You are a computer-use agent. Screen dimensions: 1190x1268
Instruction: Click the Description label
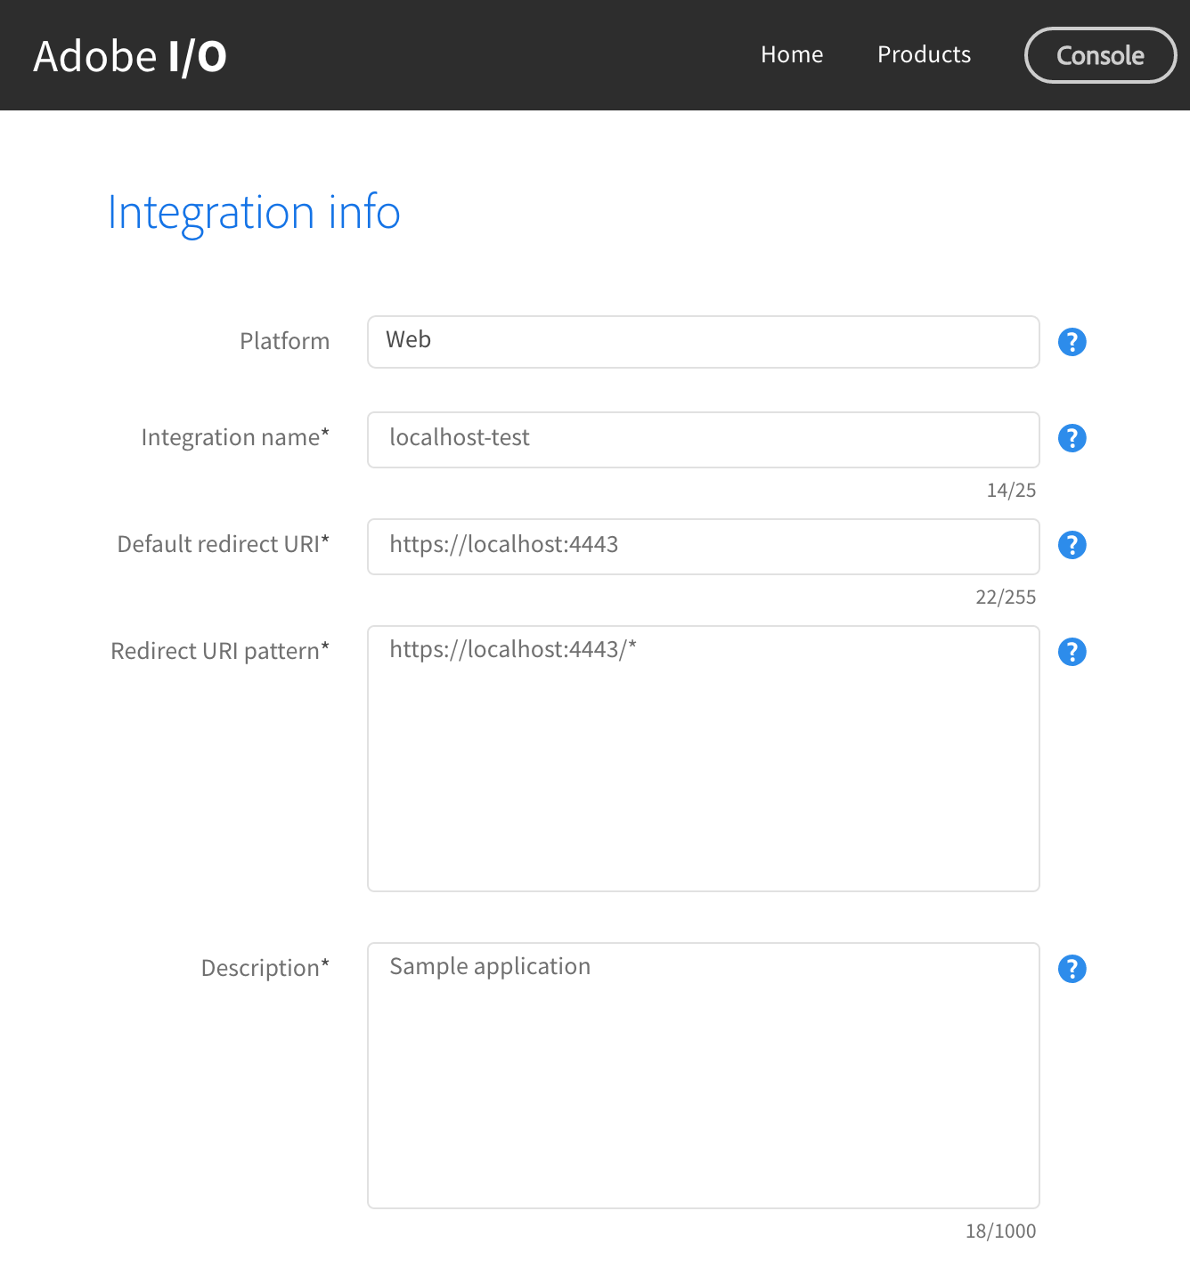(x=265, y=969)
